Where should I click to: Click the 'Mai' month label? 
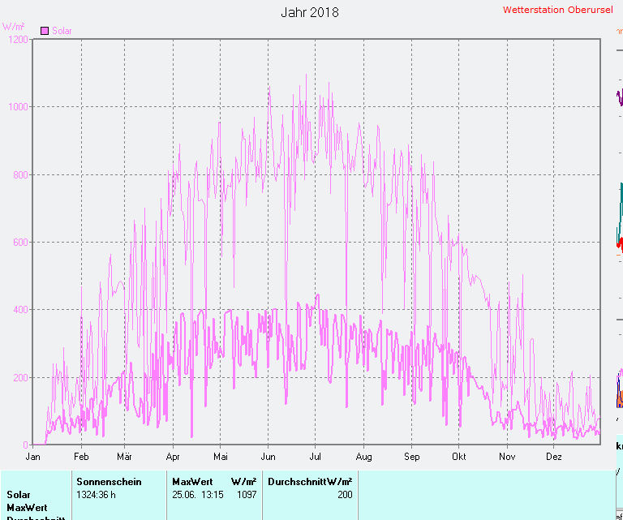(221, 457)
